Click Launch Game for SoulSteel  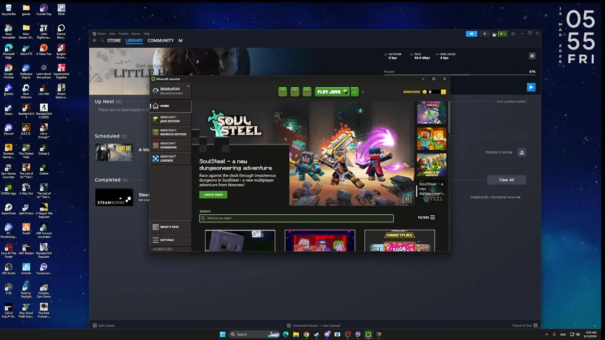[x=213, y=195]
